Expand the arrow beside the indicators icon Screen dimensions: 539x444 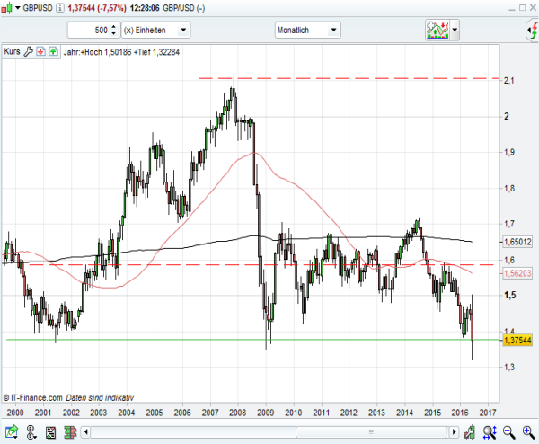pos(455,30)
